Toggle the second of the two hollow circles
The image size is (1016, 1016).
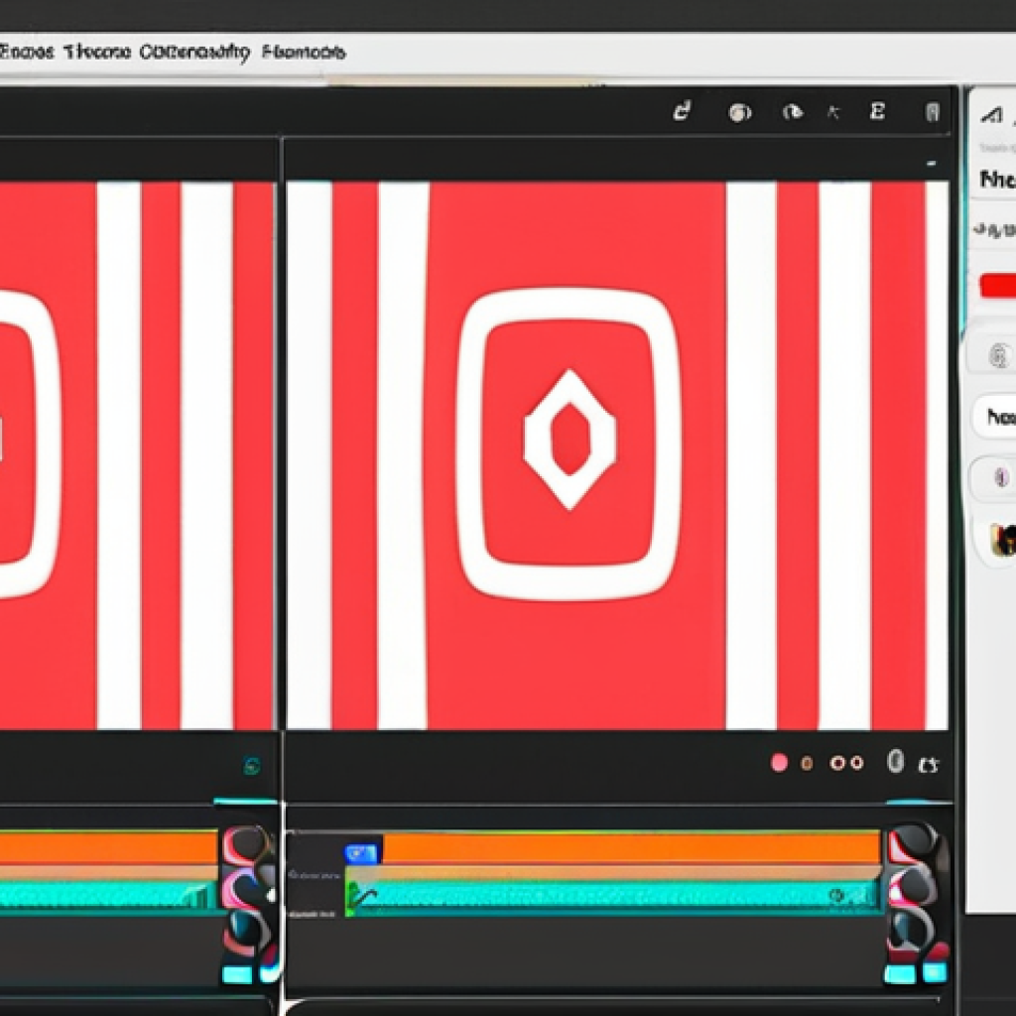[x=856, y=763]
